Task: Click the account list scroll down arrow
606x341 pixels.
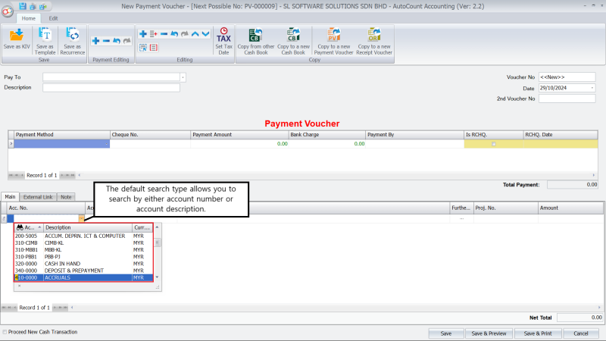Action: pyautogui.click(x=157, y=277)
